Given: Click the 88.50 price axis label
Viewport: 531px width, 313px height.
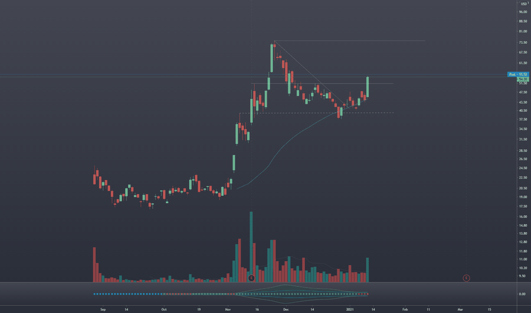Looking at the screenshot, I should pos(523,21).
